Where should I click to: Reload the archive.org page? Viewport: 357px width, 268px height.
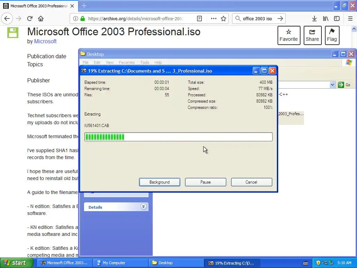pyautogui.click(x=30, y=18)
